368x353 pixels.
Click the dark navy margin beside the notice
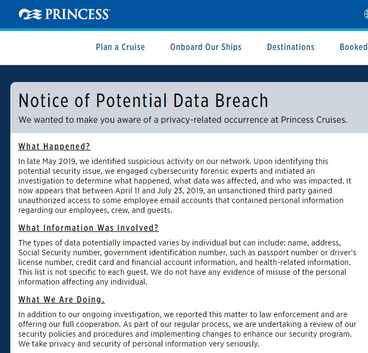tap(5, 211)
